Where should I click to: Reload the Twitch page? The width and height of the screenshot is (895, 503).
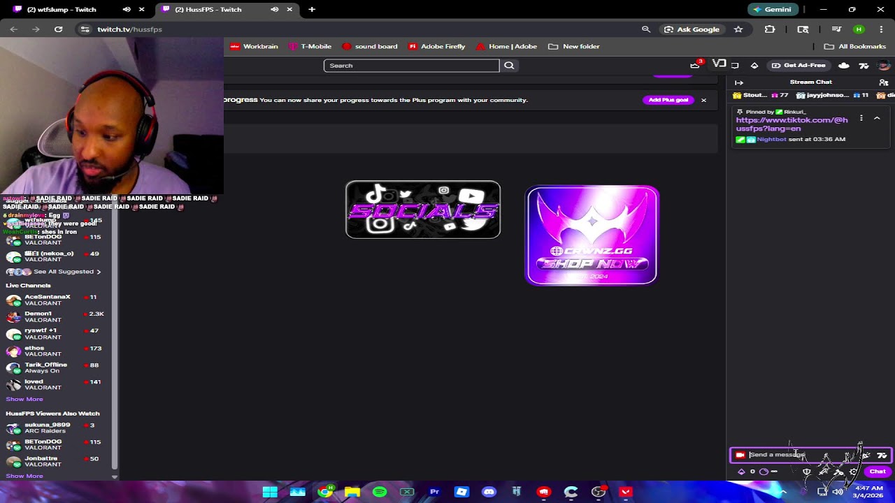pyautogui.click(x=59, y=29)
